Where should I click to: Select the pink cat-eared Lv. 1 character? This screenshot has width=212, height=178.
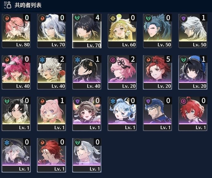point(51,114)
